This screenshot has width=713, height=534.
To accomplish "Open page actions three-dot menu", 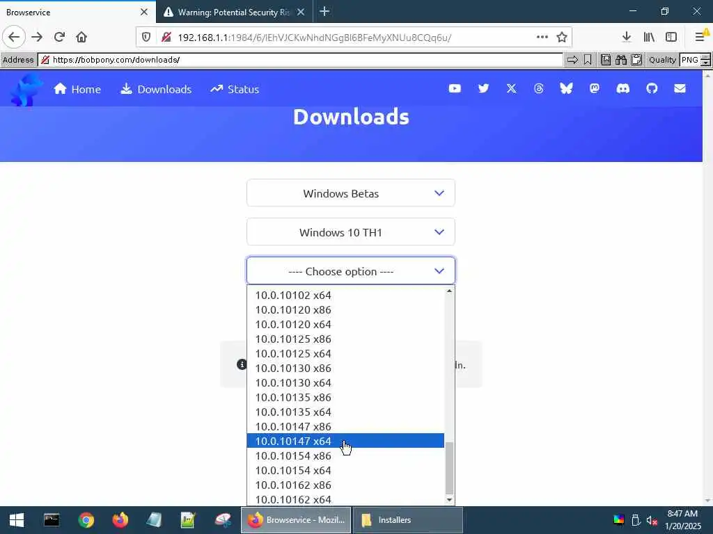I will tap(542, 38).
